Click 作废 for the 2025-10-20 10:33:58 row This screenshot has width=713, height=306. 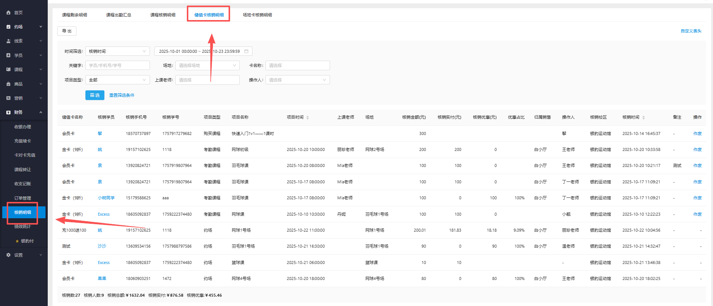click(697, 149)
